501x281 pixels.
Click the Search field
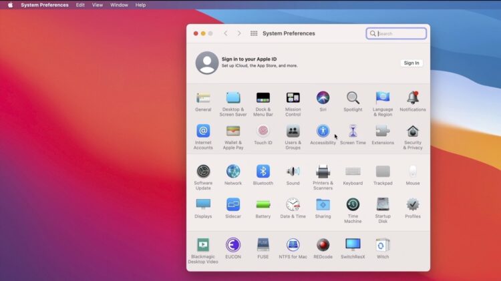400,33
